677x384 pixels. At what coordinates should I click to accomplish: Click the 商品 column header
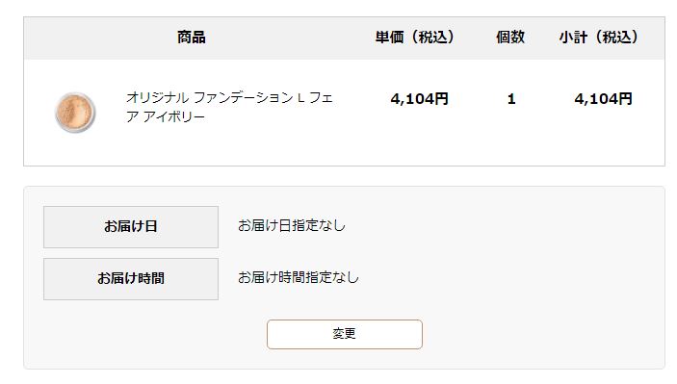coord(192,38)
